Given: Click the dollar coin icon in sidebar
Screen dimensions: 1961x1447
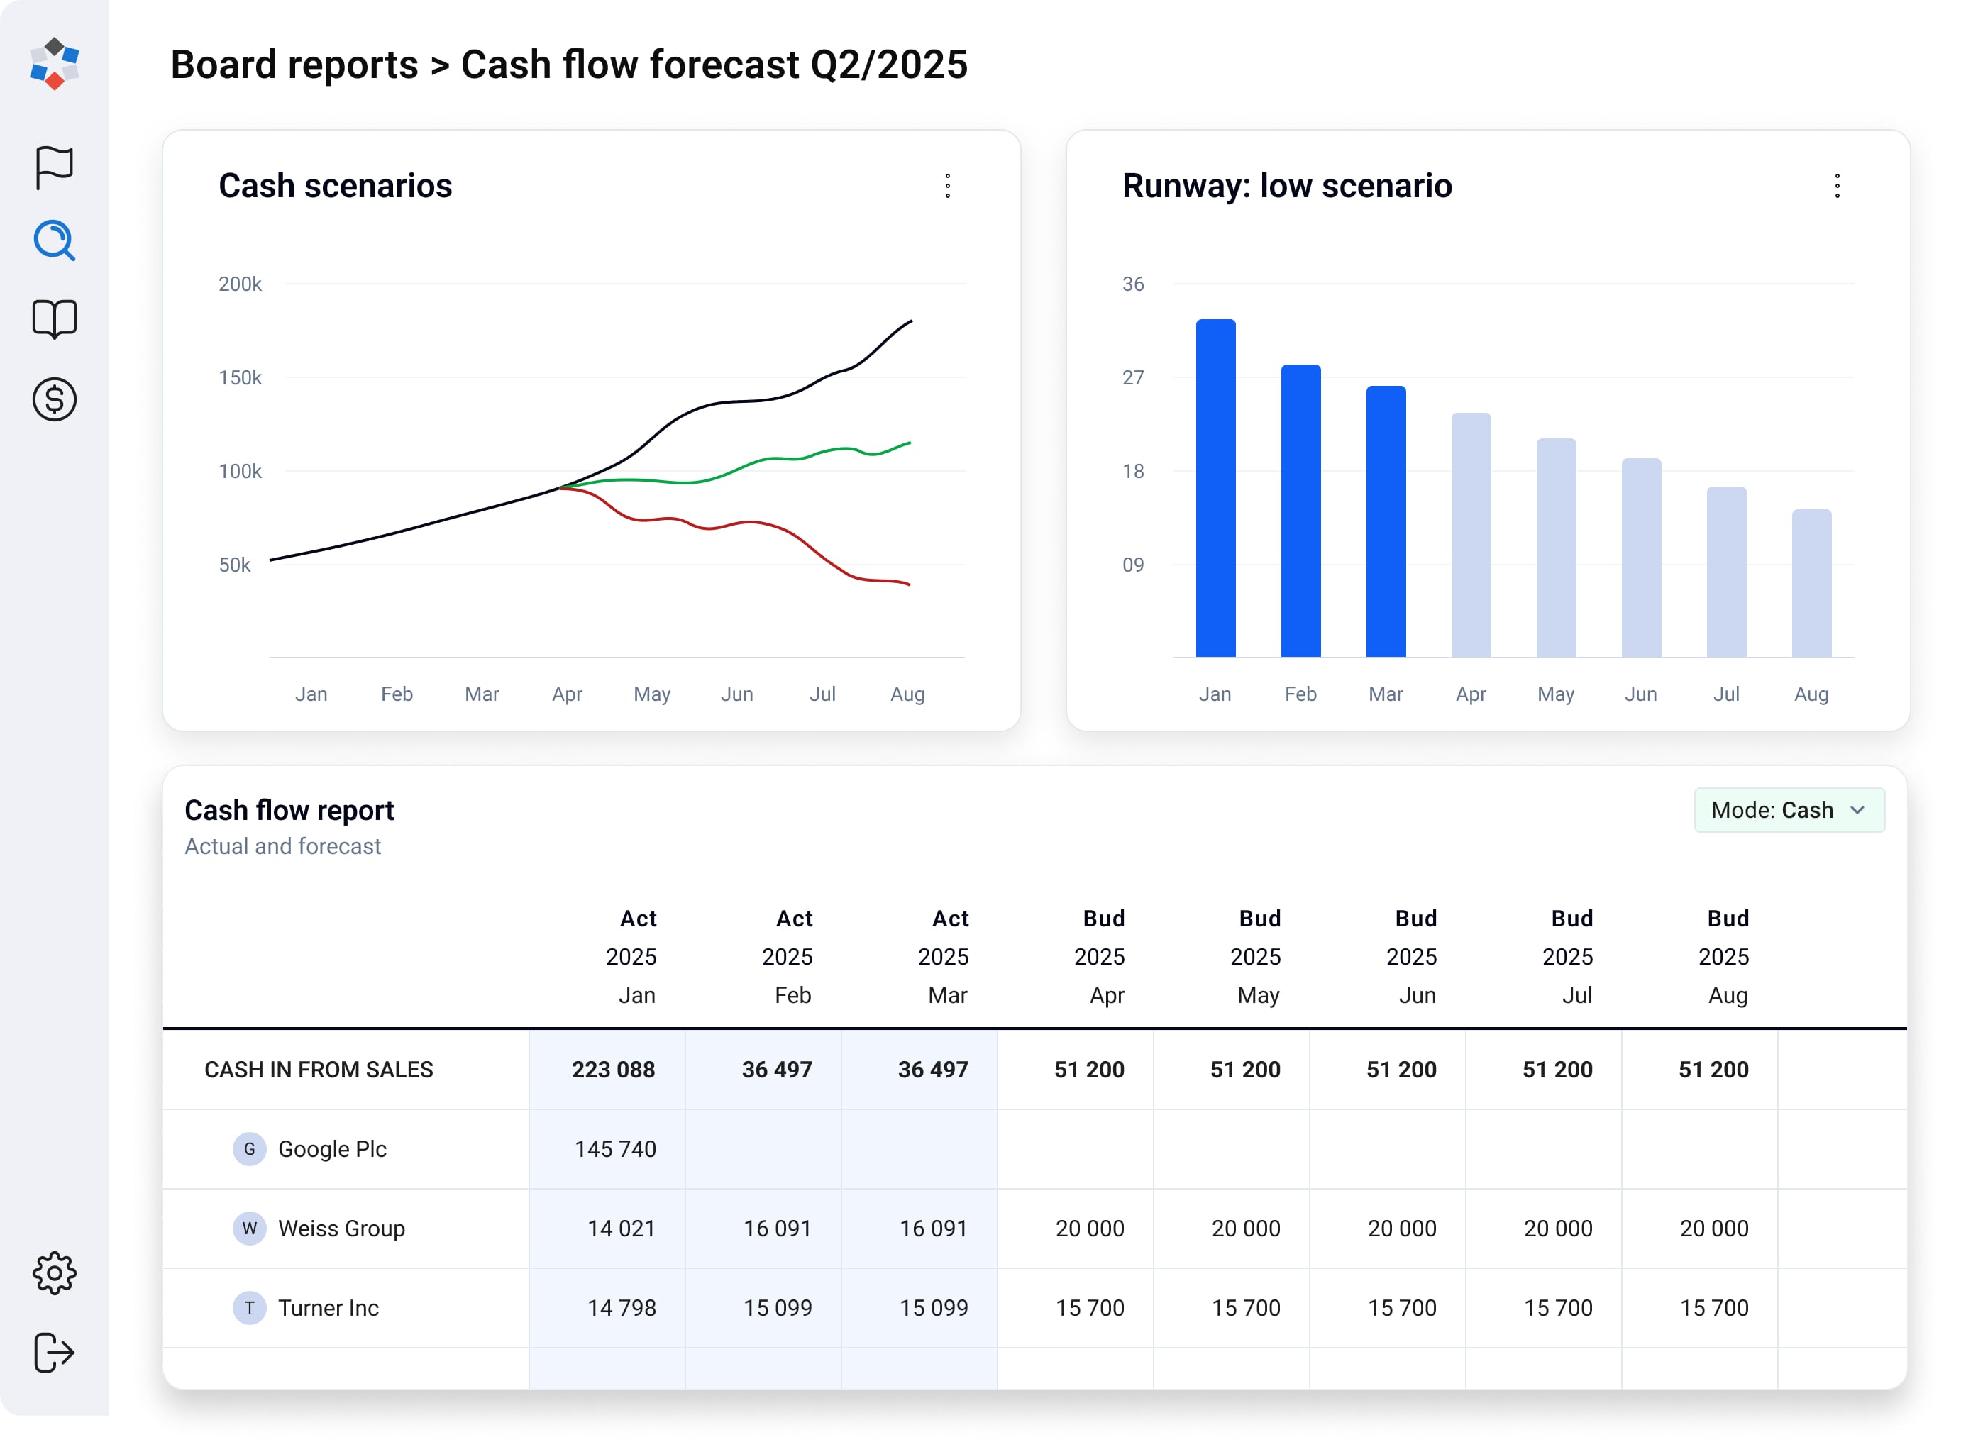Looking at the screenshot, I should pyautogui.click(x=55, y=399).
